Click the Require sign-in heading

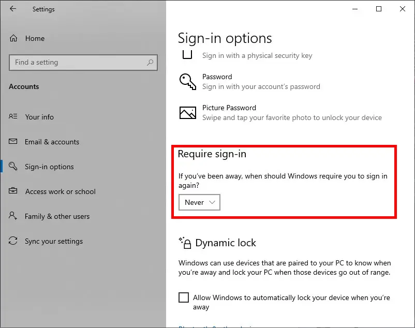click(x=212, y=154)
